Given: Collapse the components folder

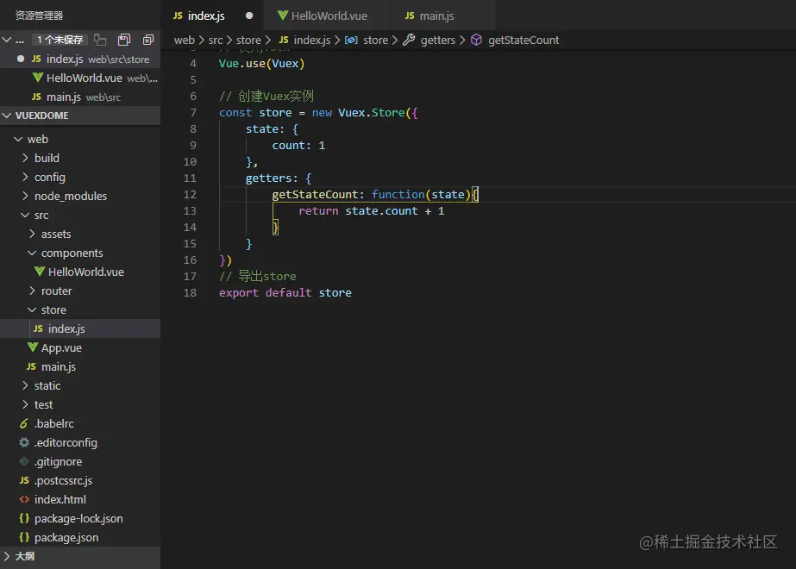Looking at the screenshot, I should (x=32, y=253).
